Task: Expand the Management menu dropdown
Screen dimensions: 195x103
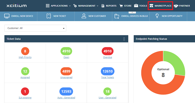Action: 86,6
